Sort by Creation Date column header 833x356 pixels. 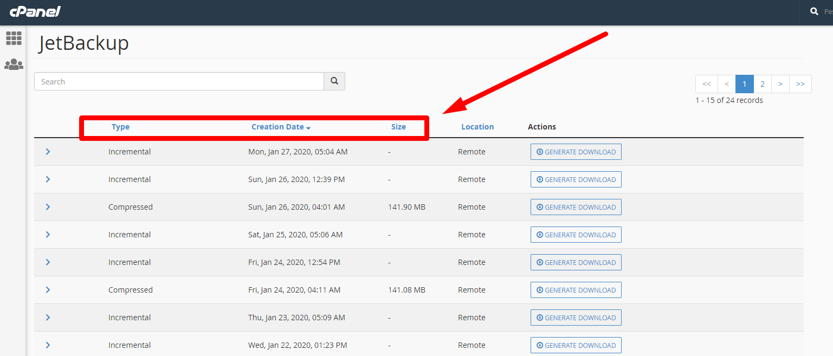coord(277,127)
